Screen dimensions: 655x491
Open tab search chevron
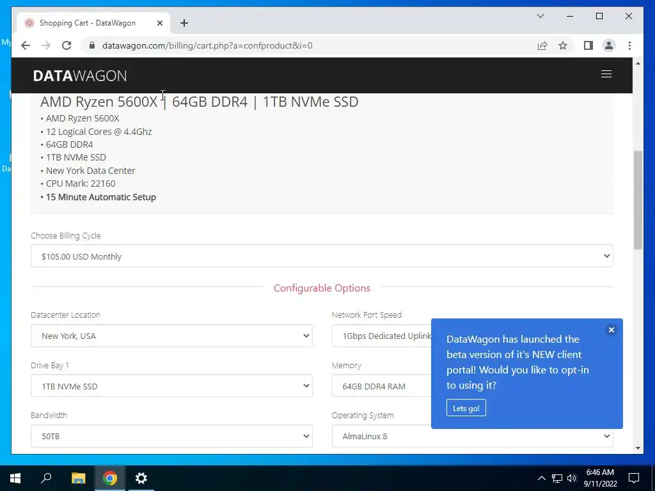540,16
